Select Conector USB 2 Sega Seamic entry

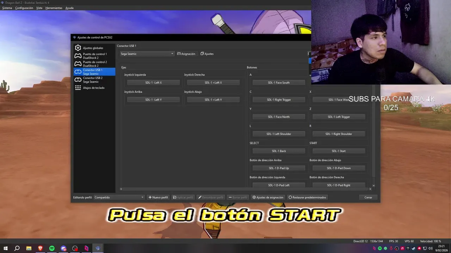tap(94, 80)
